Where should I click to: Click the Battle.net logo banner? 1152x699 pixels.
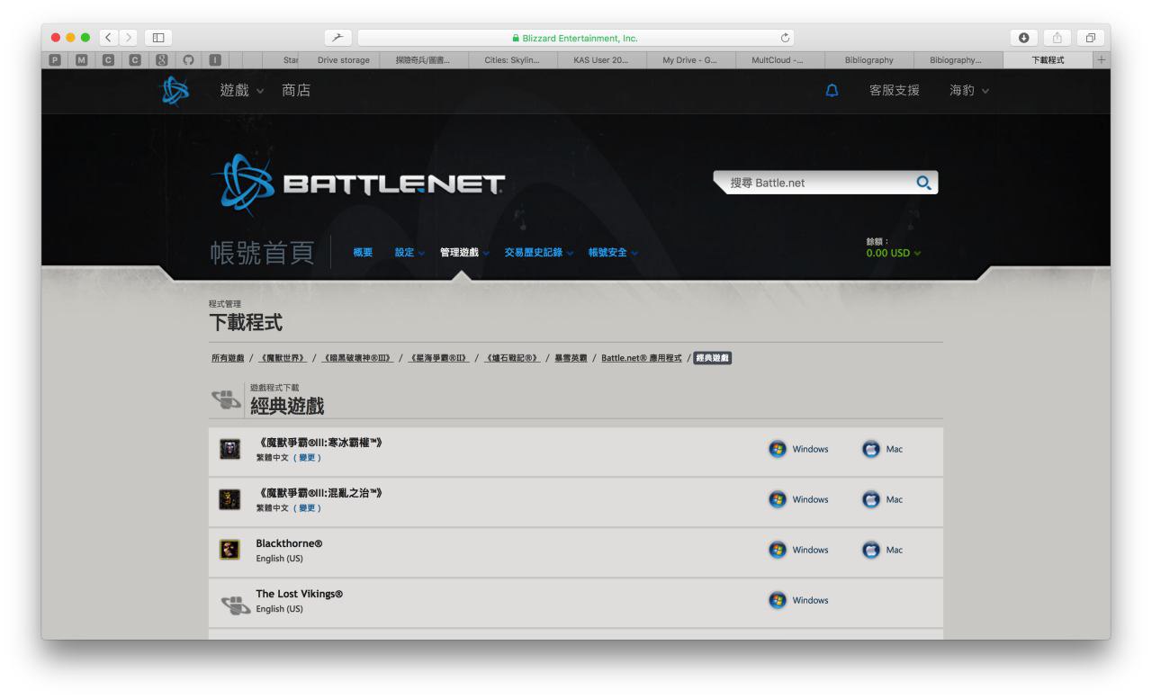click(x=358, y=184)
